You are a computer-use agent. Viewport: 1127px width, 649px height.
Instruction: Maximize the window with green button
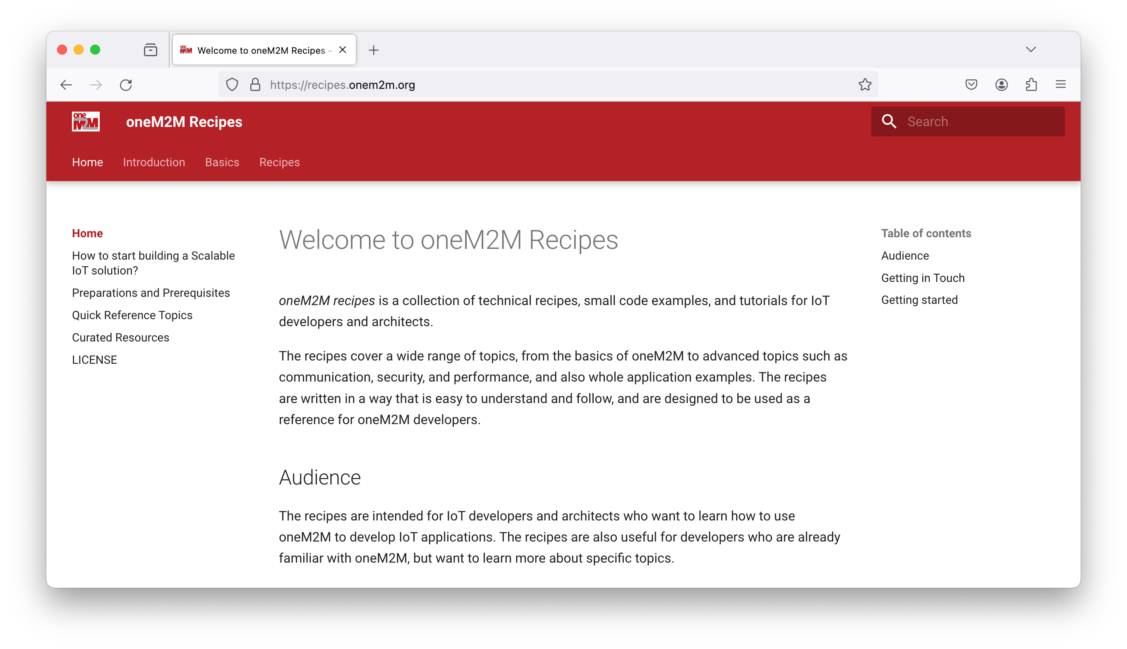[x=95, y=50]
